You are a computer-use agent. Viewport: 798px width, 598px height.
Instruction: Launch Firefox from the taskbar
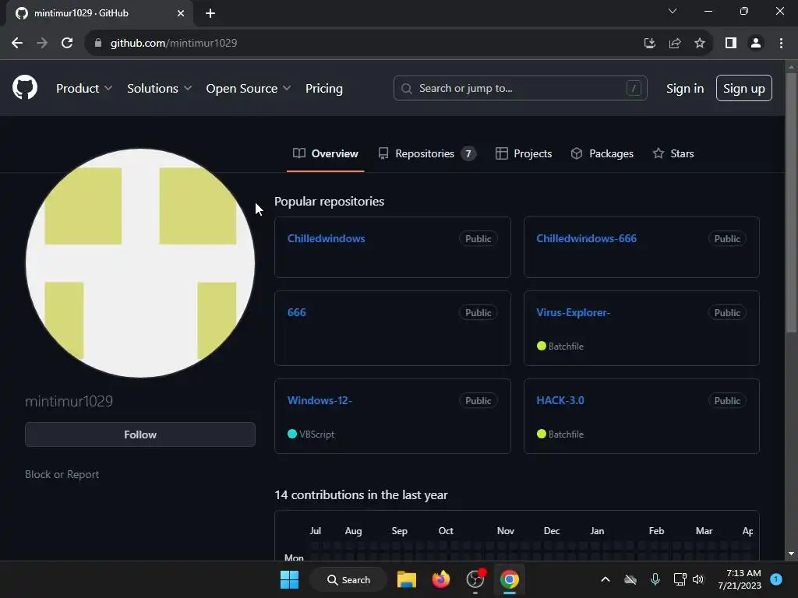pos(441,579)
